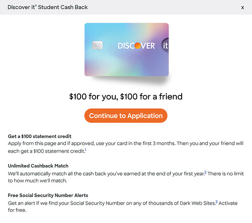Open footnote 2 after first year text

coord(205,173)
